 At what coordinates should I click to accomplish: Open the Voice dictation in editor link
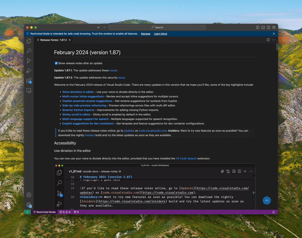(x=78, y=92)
